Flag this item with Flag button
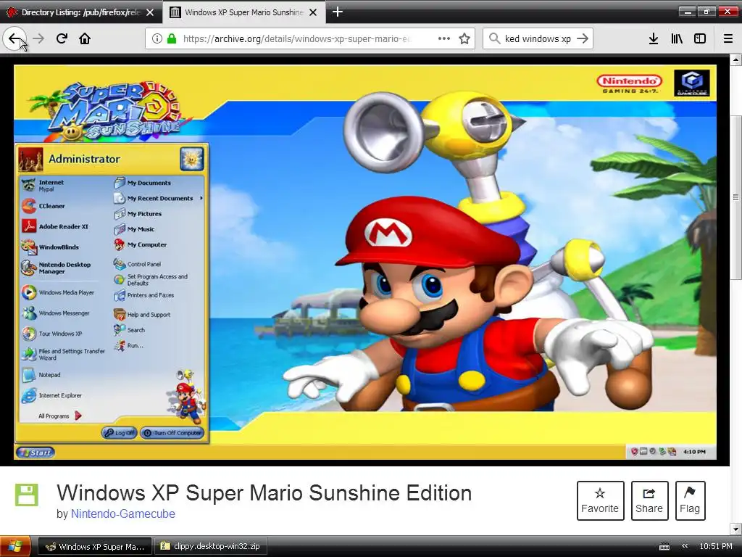The image size is (742, 557). pyautogui.click(x=690, y=500)
